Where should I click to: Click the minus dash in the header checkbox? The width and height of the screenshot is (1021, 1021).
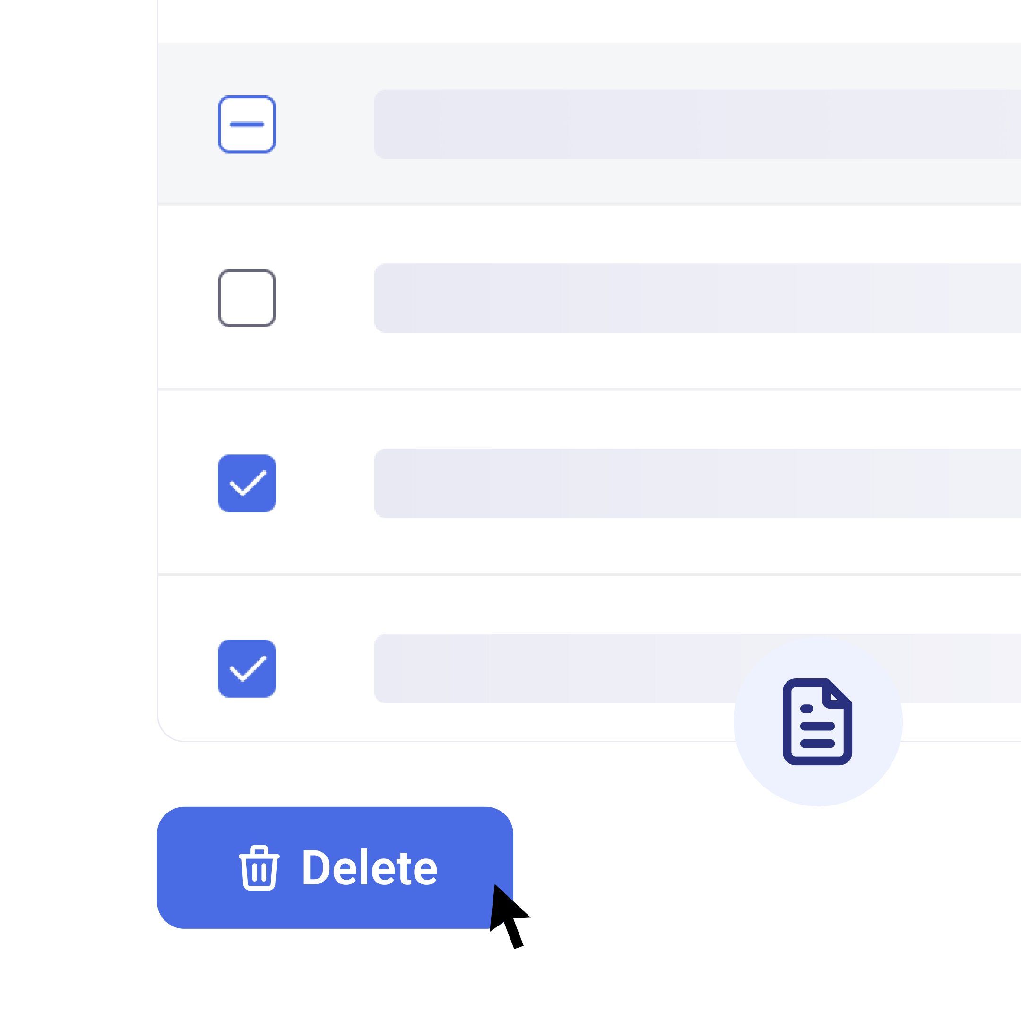[x=247, y=125]
